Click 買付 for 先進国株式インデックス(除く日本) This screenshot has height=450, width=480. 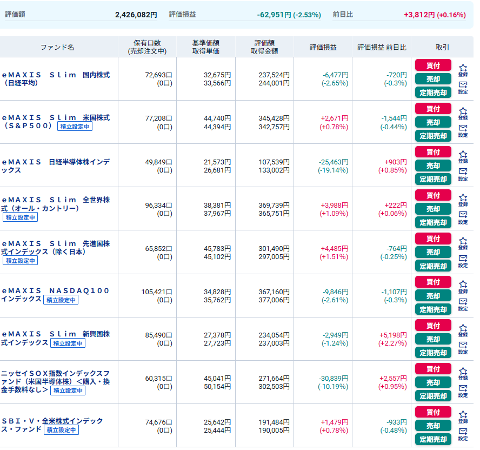[x=433, y=239]
